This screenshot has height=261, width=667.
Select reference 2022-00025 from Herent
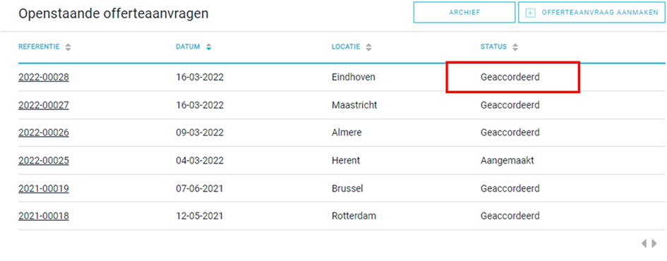[43, 161]
